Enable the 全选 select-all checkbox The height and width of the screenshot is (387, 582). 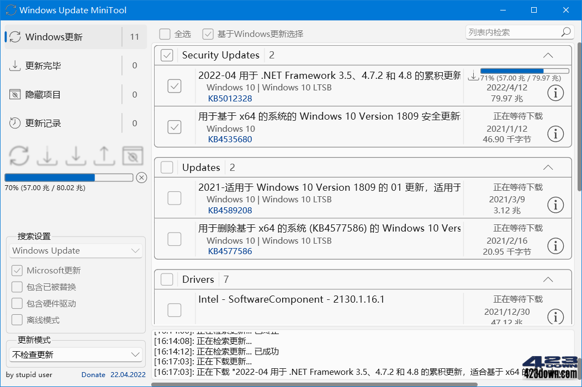[x=164, y=34]
